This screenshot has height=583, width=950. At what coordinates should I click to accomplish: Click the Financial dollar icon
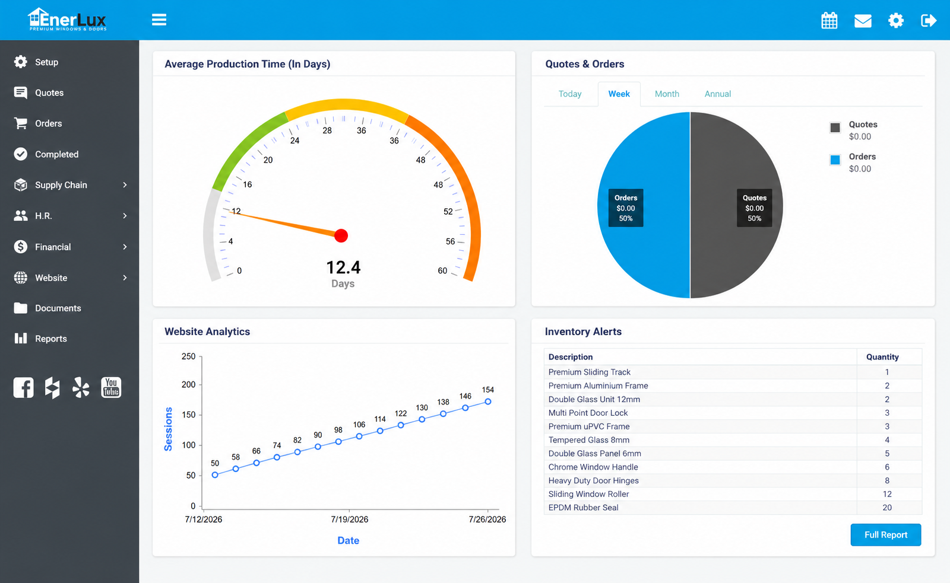click(x=21, y=247)
